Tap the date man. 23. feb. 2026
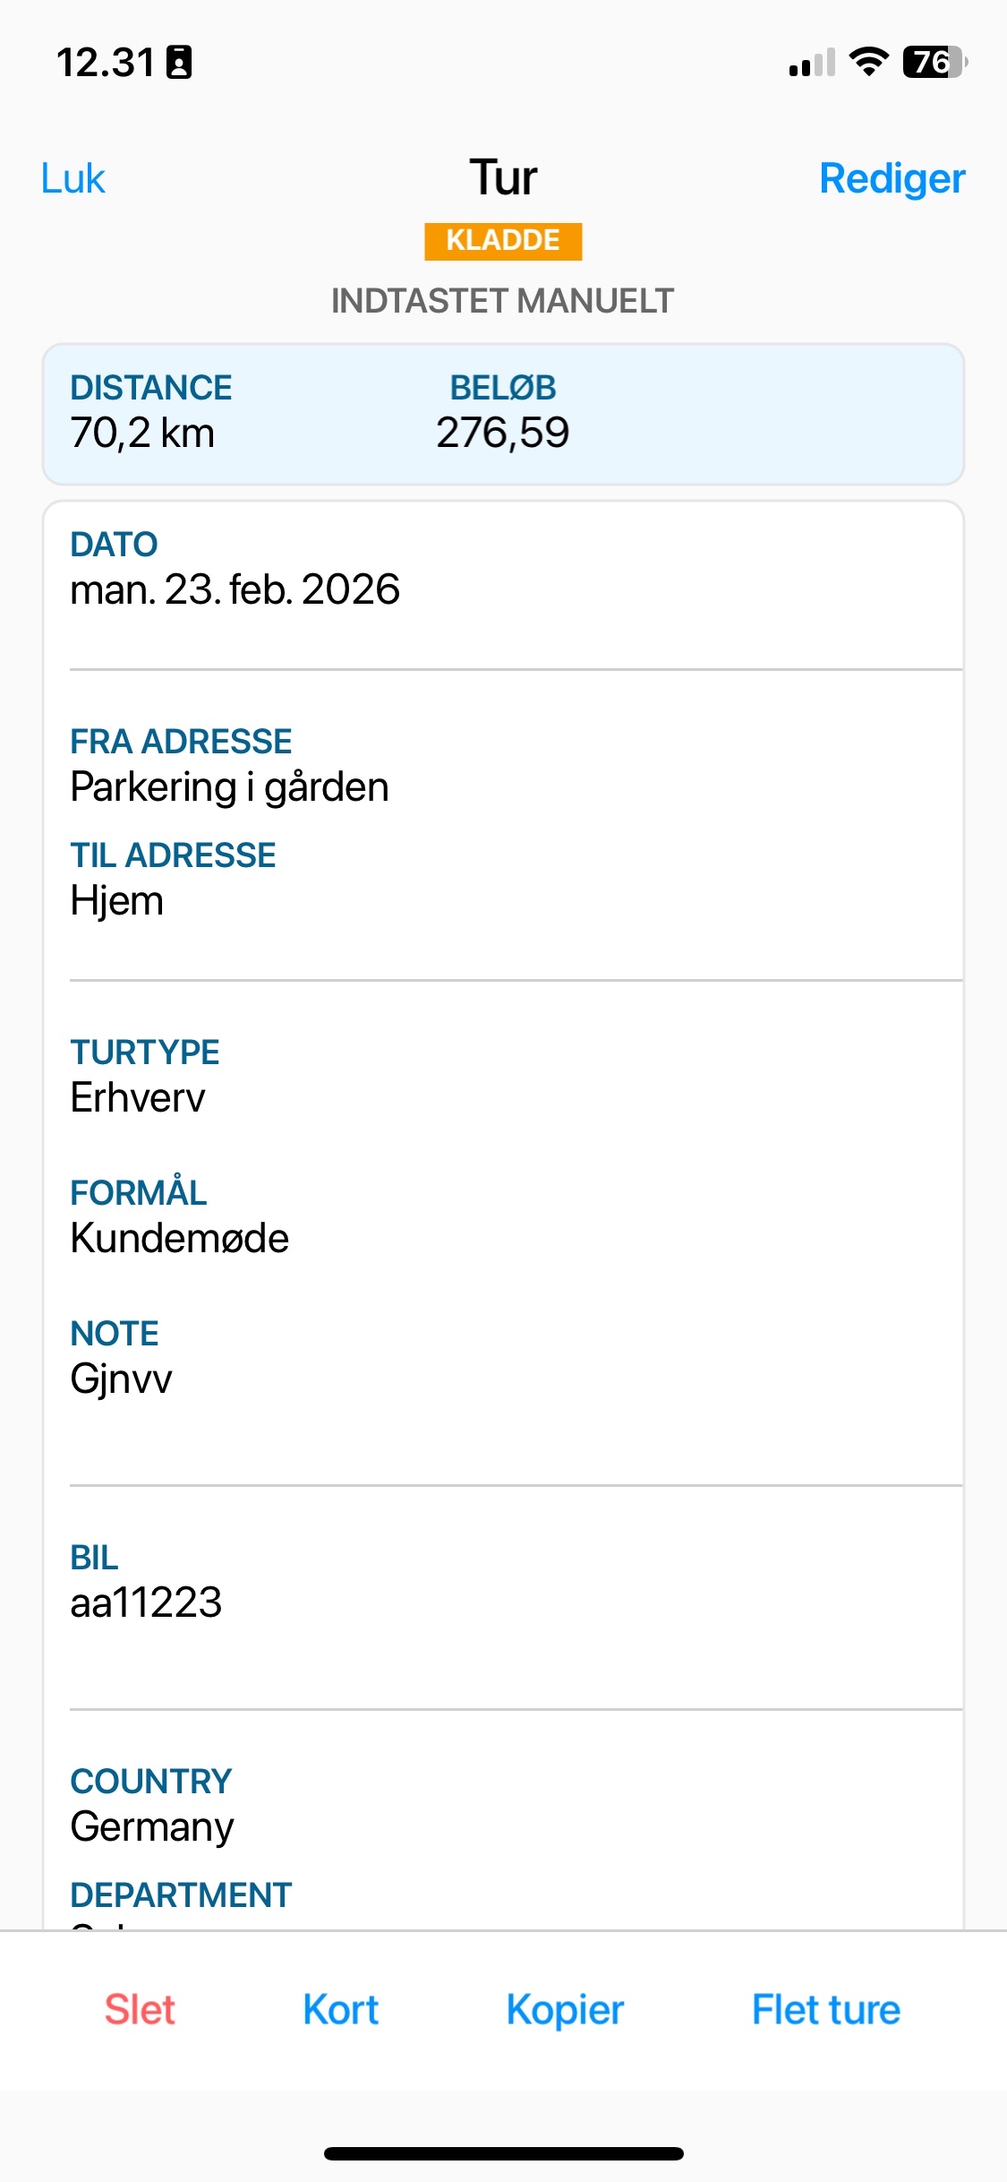The width and height of the screenshot is (1007, 2182). (235, 589)
